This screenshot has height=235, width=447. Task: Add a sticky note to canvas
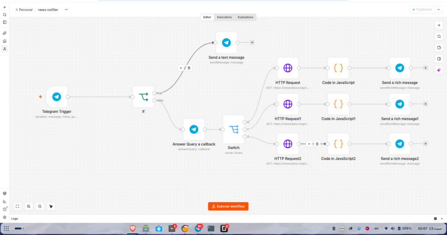pos(439,48)
